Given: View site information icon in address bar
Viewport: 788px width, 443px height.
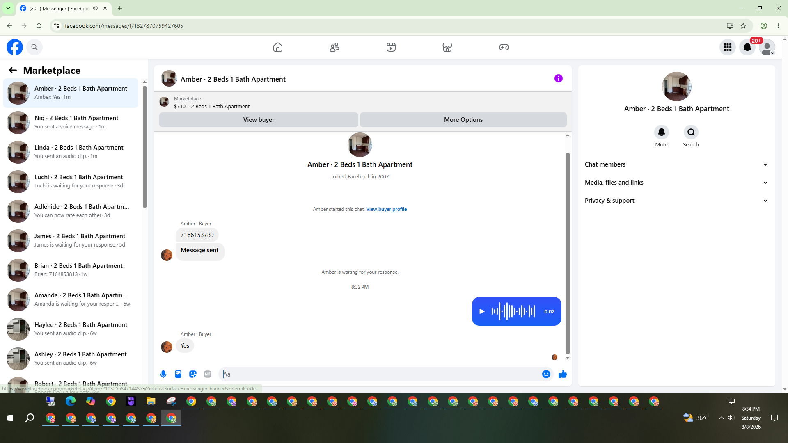Looking at the screenshot, I should (57, 26).
